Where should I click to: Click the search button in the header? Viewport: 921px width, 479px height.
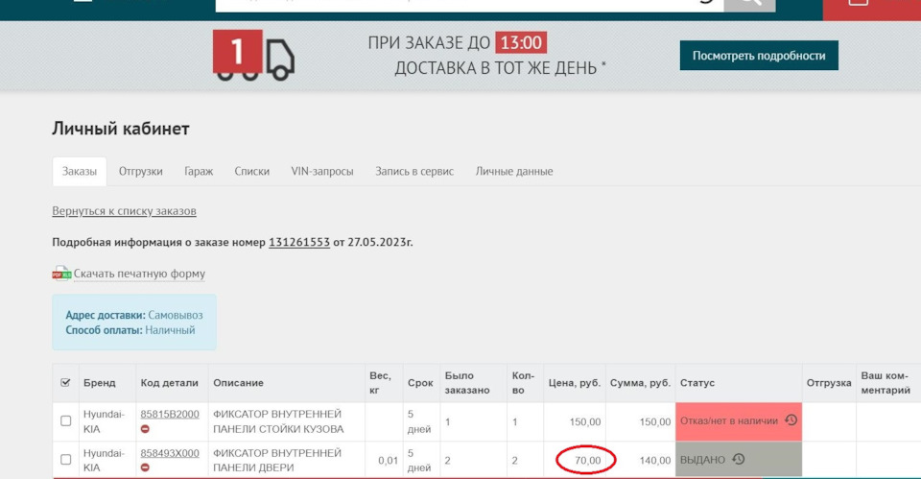(x=749, y=6)
